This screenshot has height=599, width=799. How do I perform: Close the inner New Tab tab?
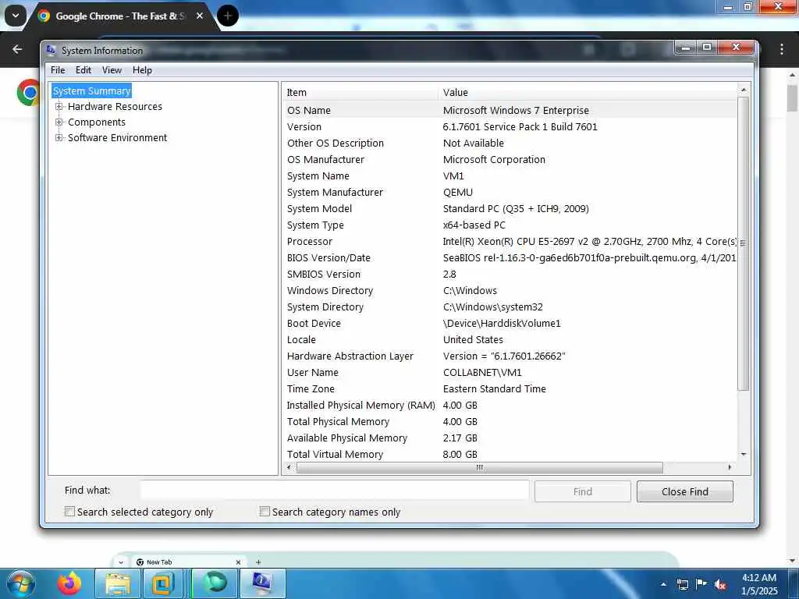click(x=238, y=562)
